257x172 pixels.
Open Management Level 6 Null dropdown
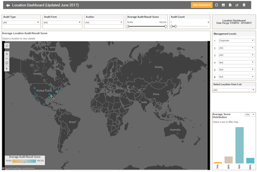(236, 77)
